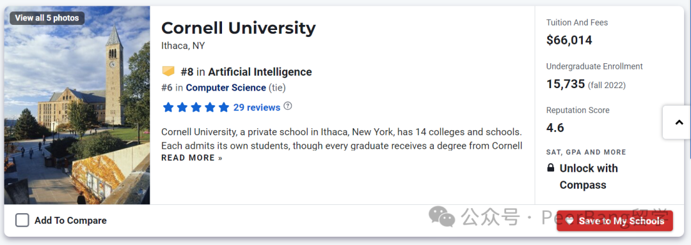Check the Add To Compare checkbox
Viewport: 691px width, 245px height.
click(x=22, y=220)
